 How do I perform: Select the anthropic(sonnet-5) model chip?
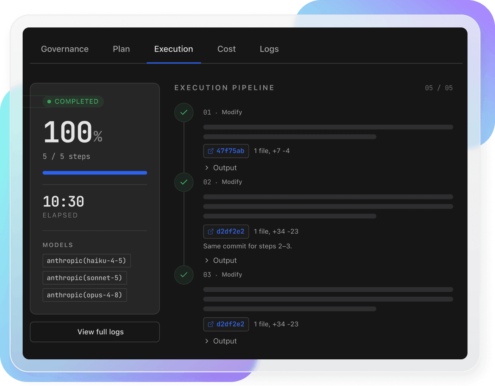click(x=85, y=278)
